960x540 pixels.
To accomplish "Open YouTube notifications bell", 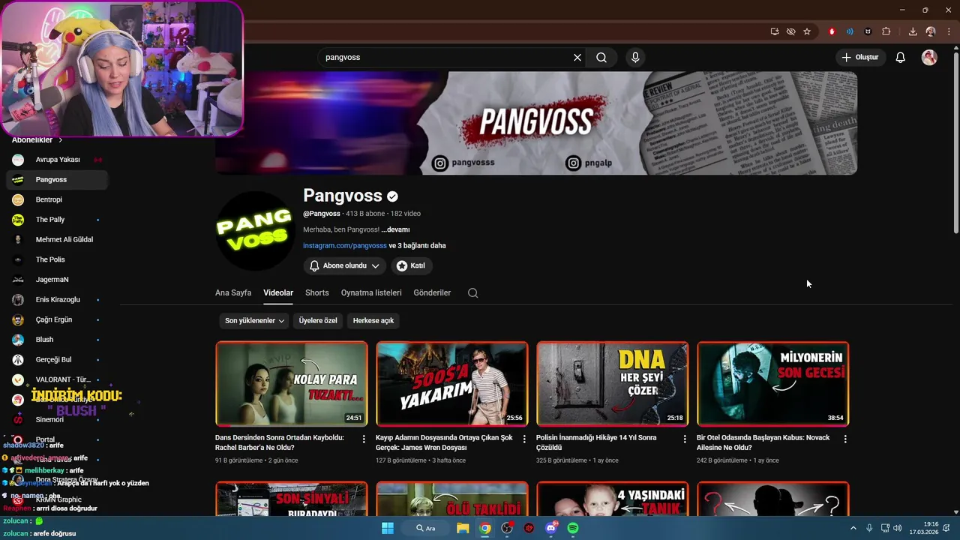I will point(901,57).
